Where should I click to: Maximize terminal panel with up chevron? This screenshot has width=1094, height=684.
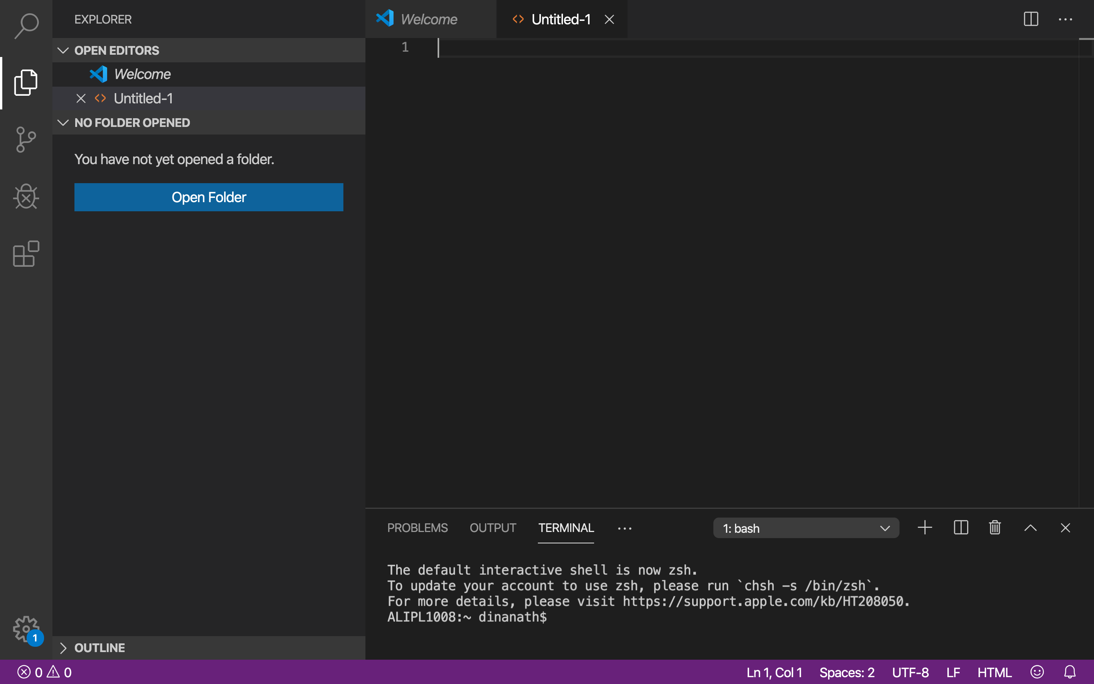(1030, 527)
